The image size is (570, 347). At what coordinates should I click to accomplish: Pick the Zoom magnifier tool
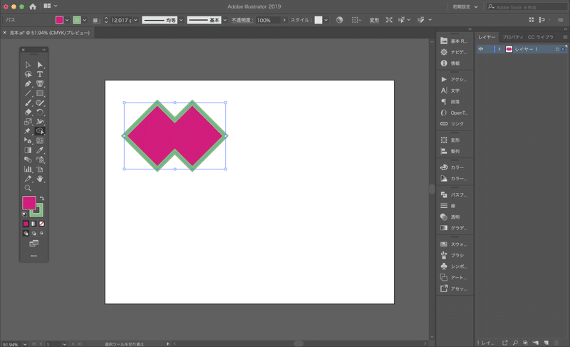(x=28, y=188)
